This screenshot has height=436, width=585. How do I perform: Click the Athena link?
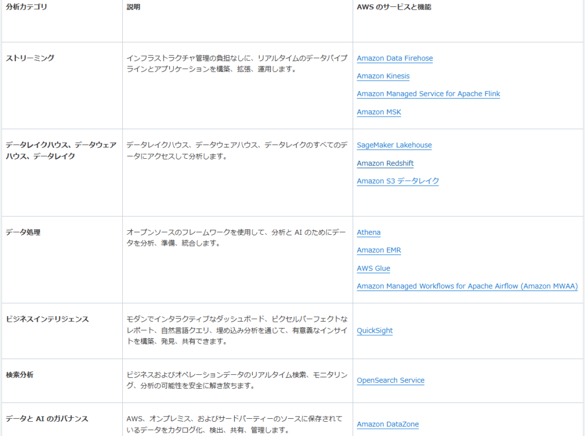click(x=368, y=233)
